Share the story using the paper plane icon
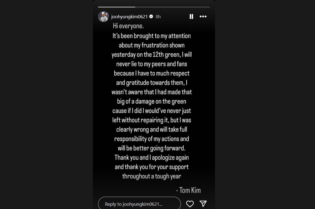315x209 pixels. click(203, 204)
